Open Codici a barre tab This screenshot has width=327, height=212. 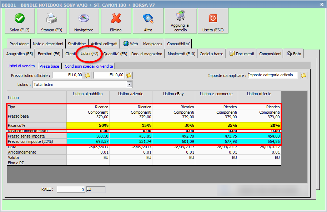click(x=211, y=54)
